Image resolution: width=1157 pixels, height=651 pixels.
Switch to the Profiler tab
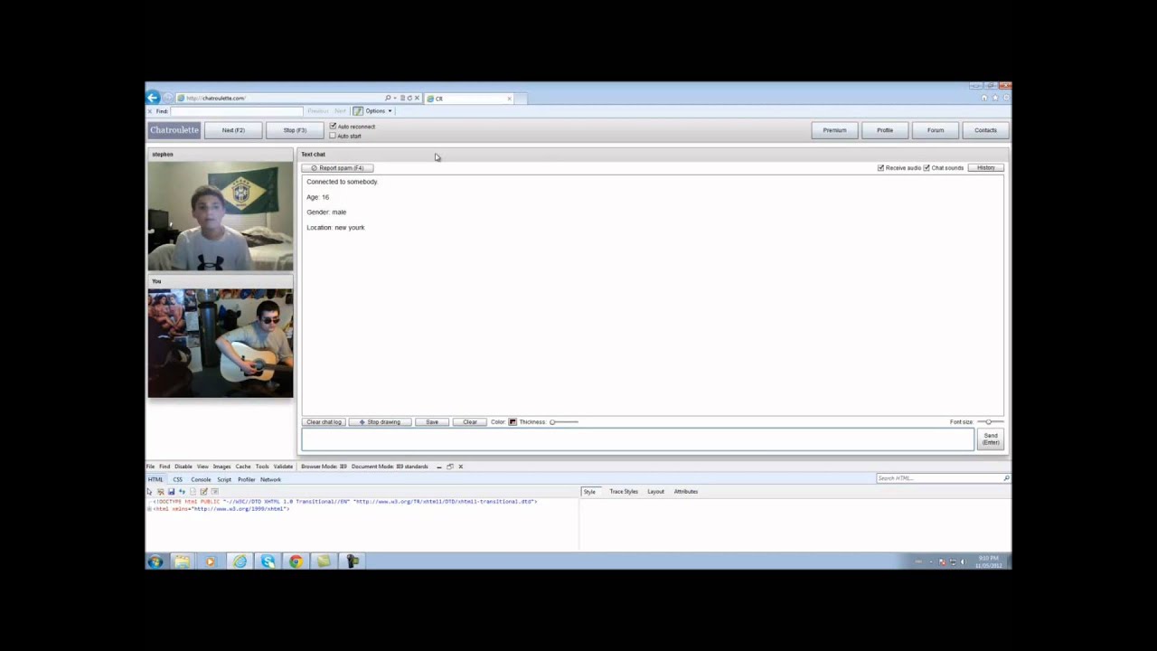[x=247, y=479]
